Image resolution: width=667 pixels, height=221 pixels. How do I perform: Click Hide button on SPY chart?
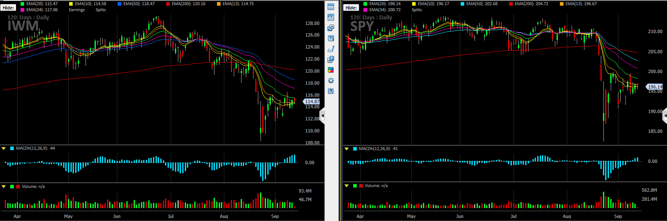(x=351, y=8)
